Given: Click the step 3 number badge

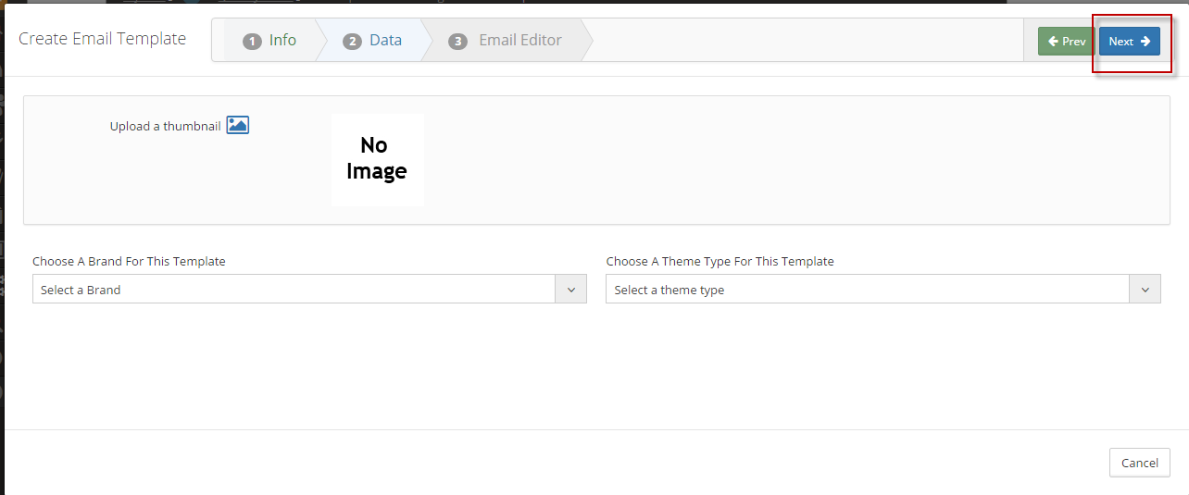Looking at the screenshot, I should pyautogui.click(x=457, y=42).
